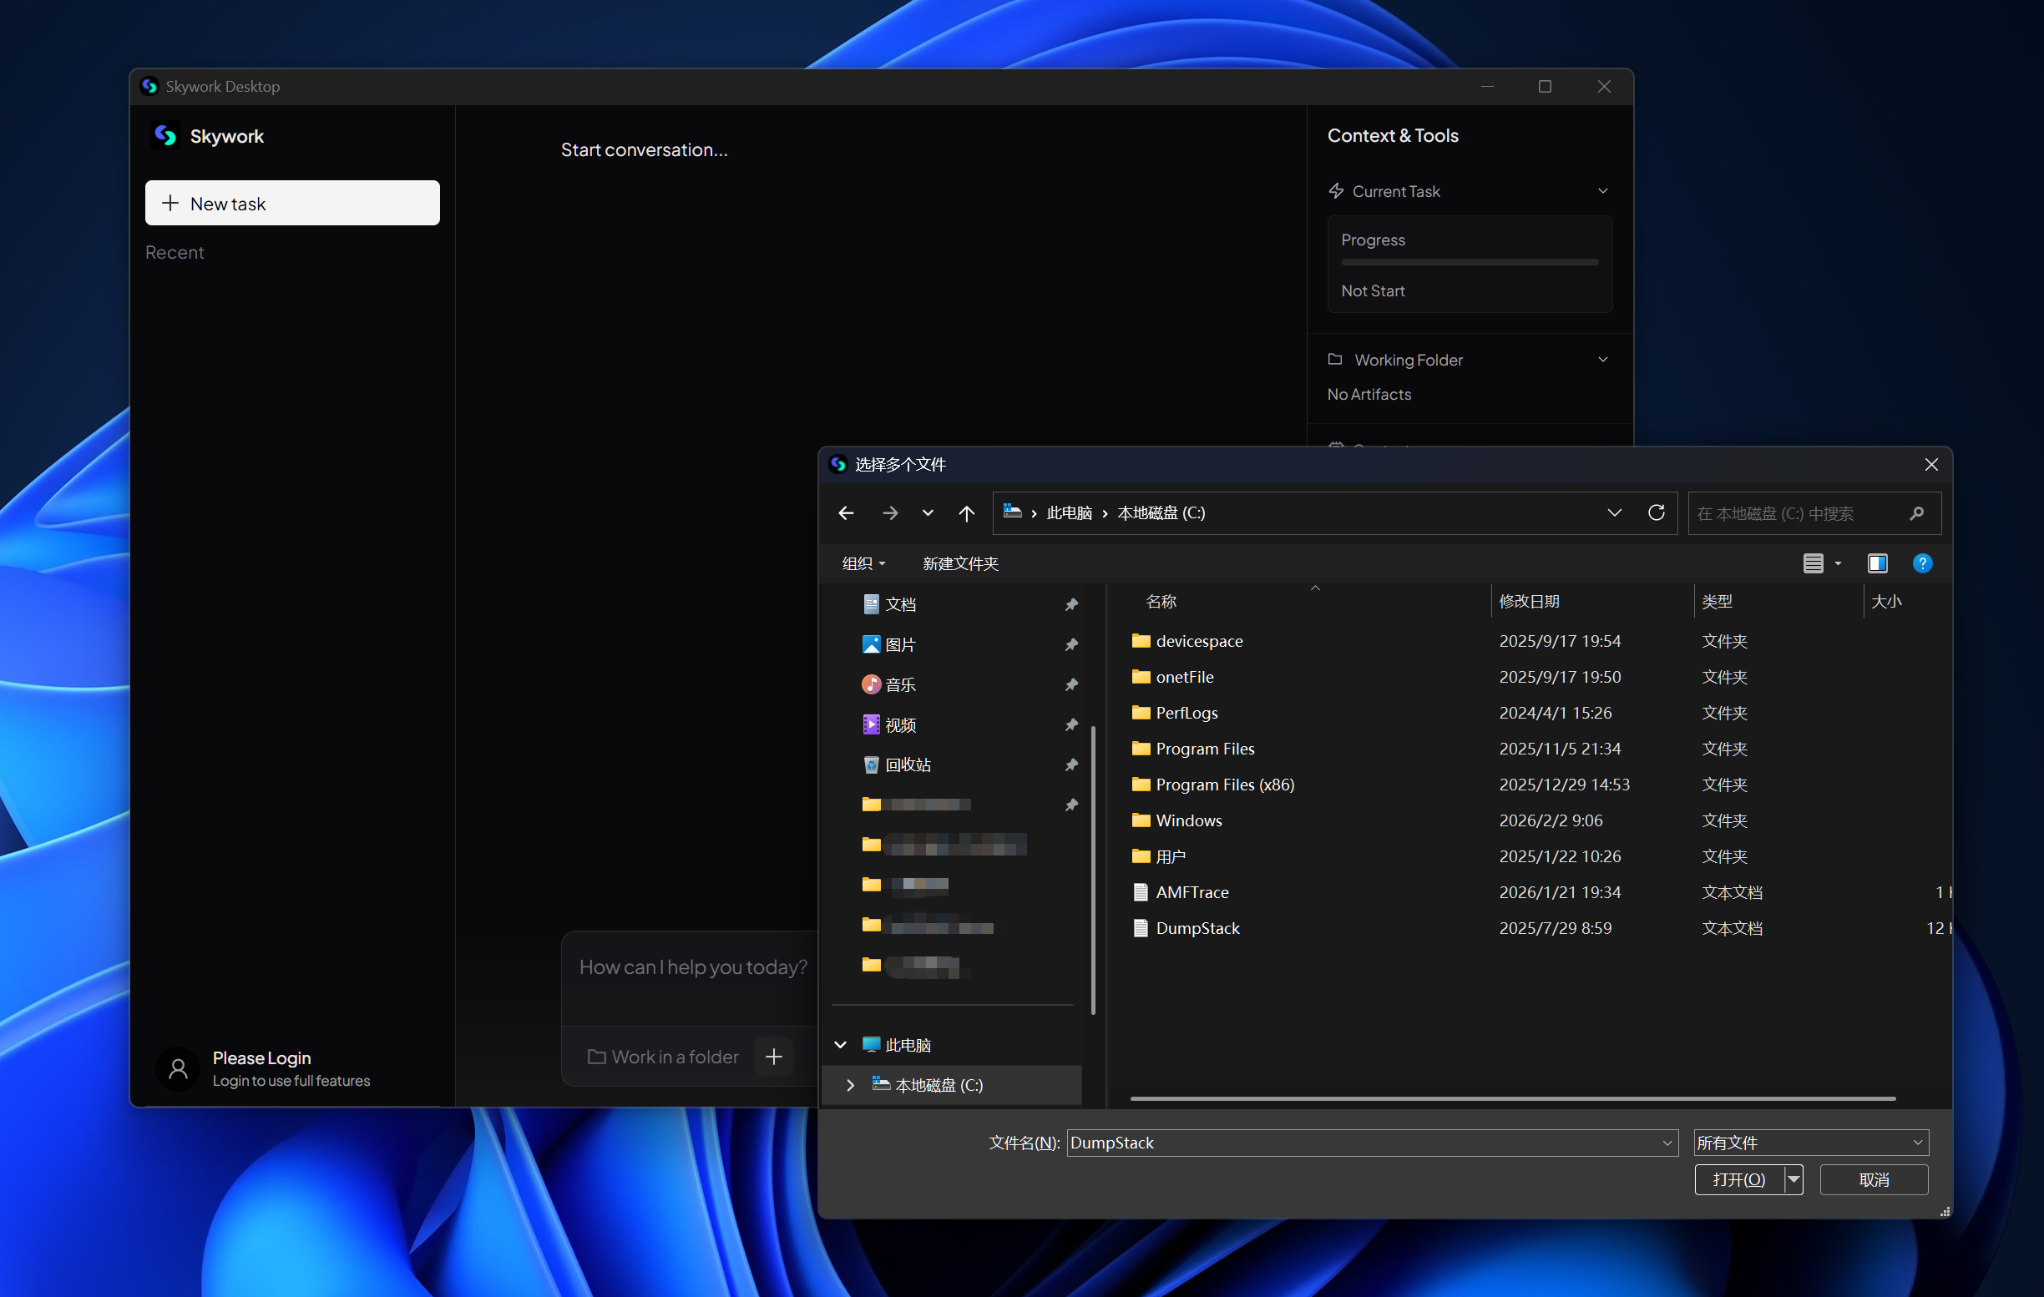
Task: Click the New task button
Action: [x=292, y=203]
